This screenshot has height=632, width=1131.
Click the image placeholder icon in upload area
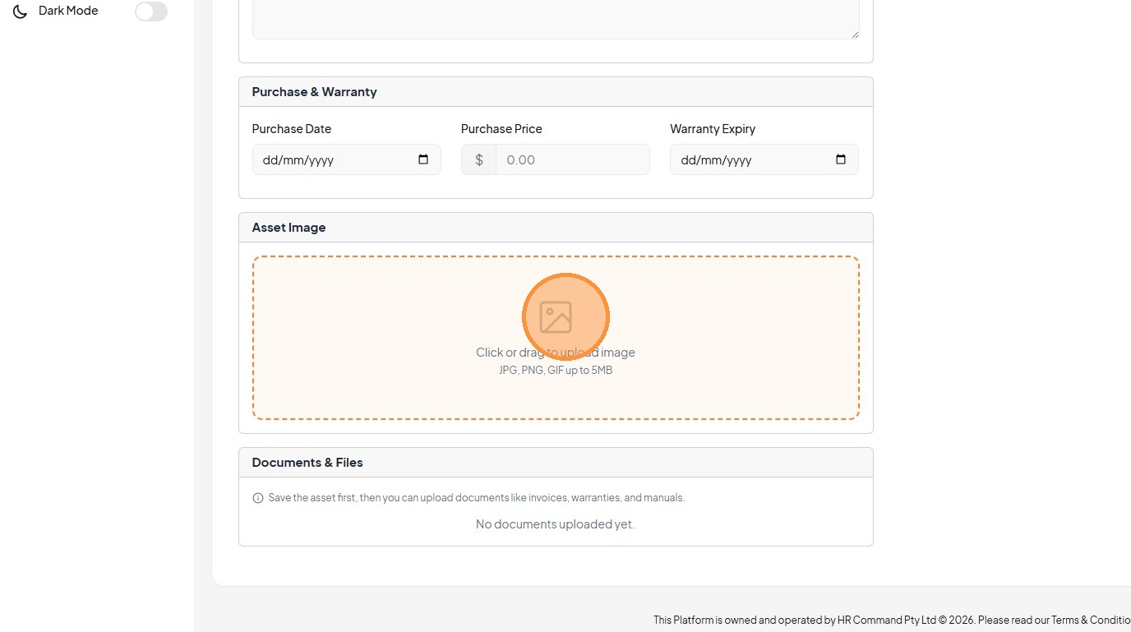556,317
